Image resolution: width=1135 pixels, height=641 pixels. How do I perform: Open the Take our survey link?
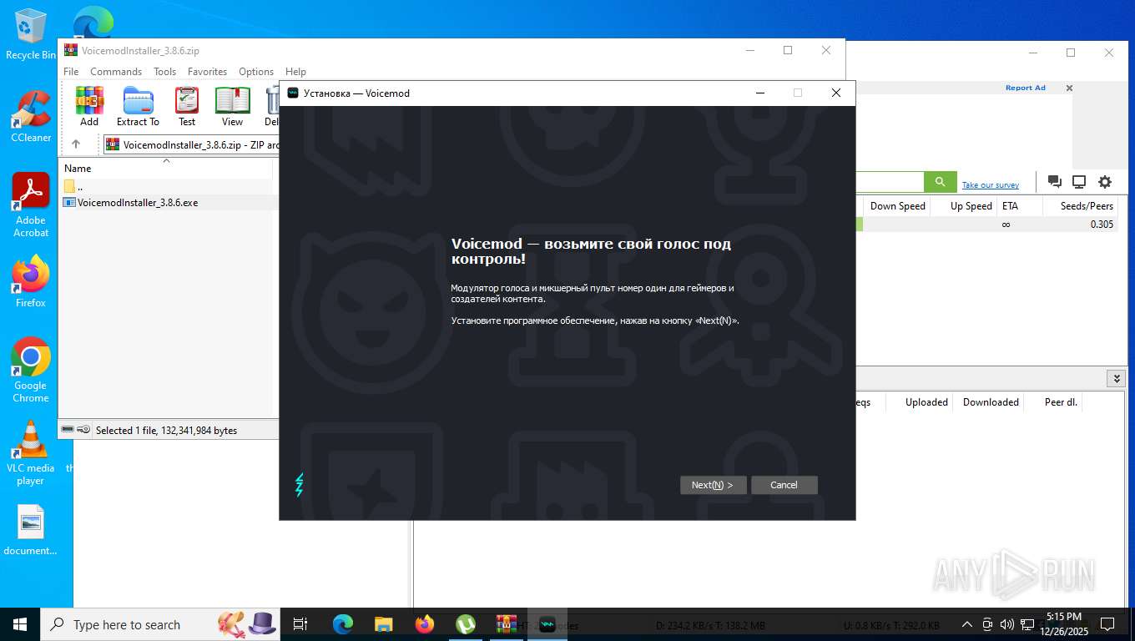[990, 185]
